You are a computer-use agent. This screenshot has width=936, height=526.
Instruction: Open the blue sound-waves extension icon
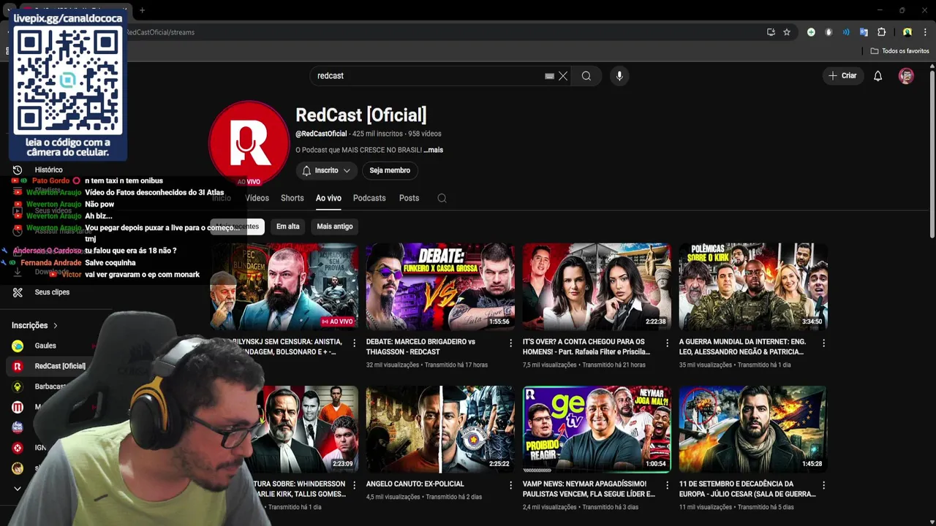(x=846, y=32)
